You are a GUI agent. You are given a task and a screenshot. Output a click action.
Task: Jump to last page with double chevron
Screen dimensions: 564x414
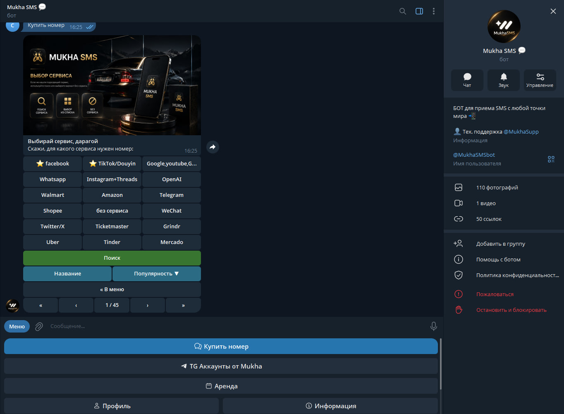183,305
